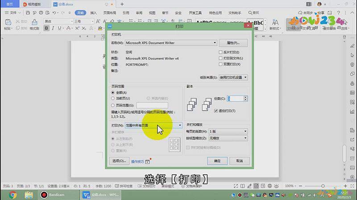Click the copies count input field
This screenshot has height=200, width=357.
[x=235, y=98]
